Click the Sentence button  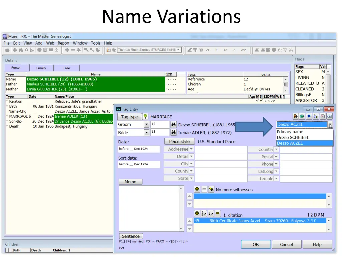[x=131, y=236]
